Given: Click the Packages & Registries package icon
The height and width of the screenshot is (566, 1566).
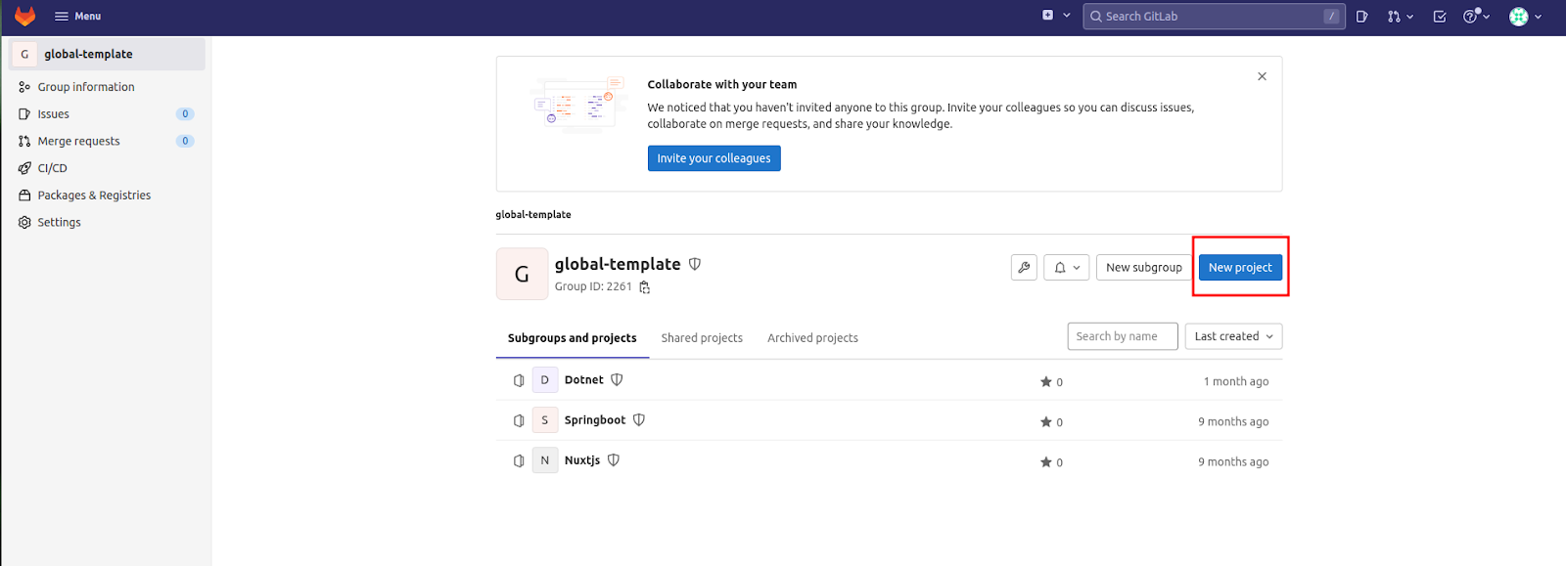Looking at the screenshot, I should click(x=24, y=196).
